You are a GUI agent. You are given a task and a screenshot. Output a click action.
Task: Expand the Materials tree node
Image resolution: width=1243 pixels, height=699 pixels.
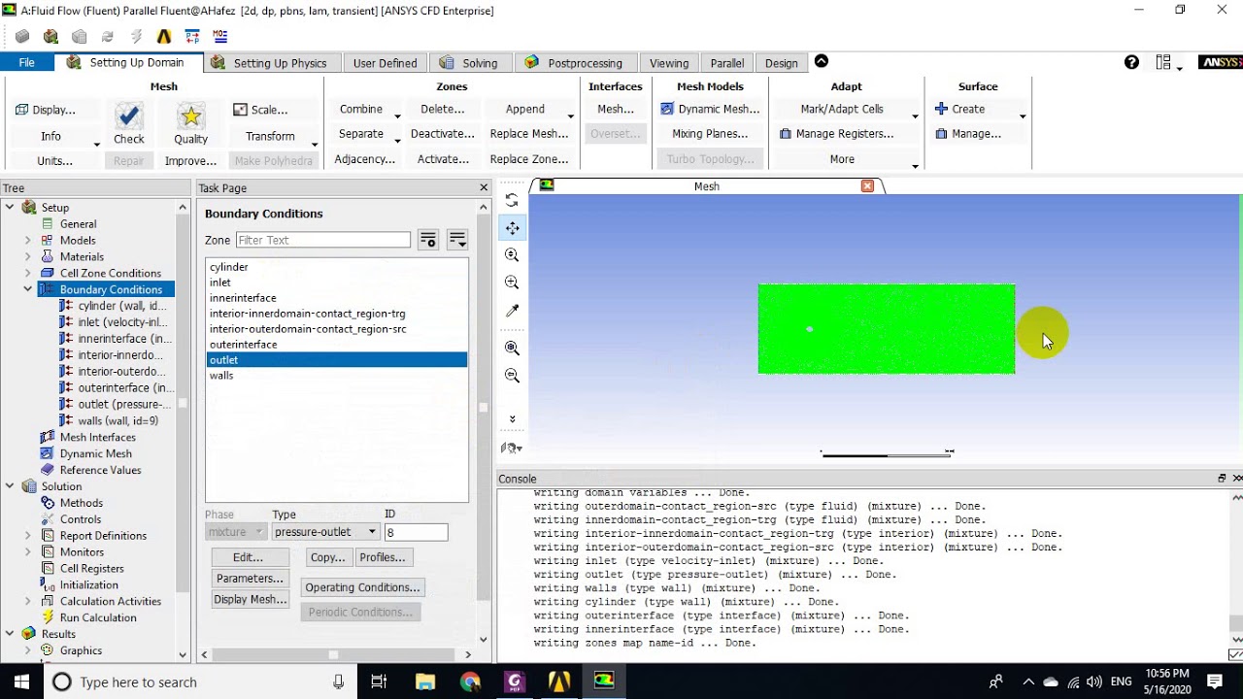[x=28, y=256]
